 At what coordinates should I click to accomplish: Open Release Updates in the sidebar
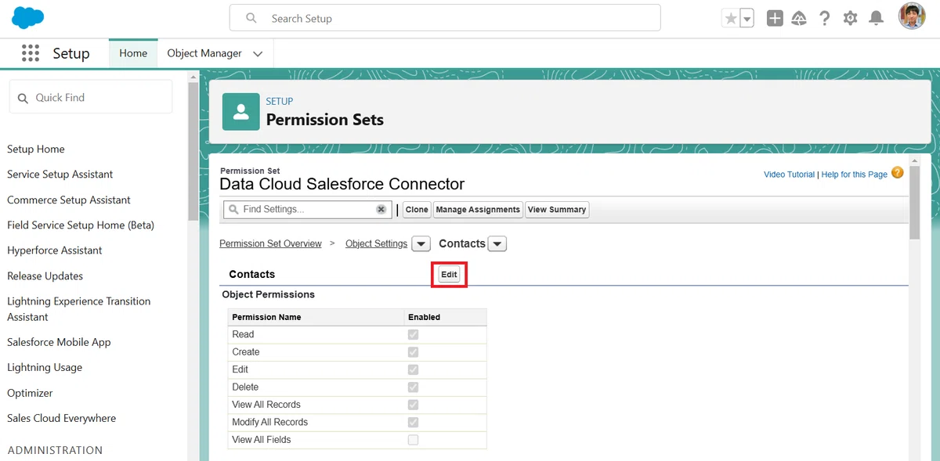tap(45, 276)
